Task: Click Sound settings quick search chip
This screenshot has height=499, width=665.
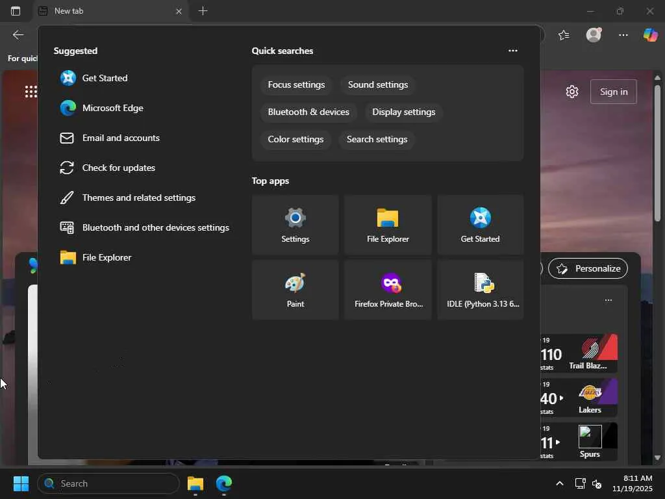Action: pos(378,85)
